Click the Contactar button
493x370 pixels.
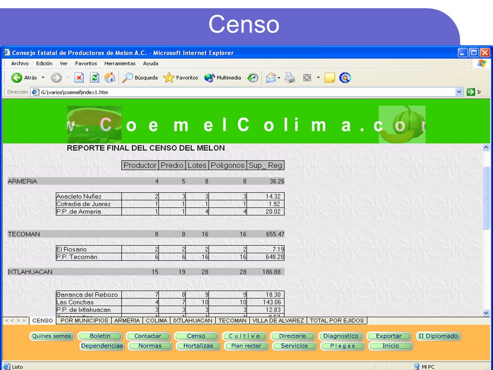coord(148,336)
